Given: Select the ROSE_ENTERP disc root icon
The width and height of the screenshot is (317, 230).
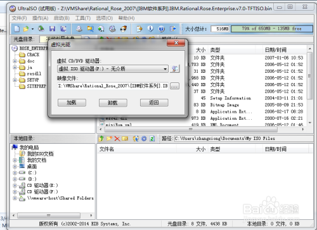Looking at the screenshot, I should [15, 48].
